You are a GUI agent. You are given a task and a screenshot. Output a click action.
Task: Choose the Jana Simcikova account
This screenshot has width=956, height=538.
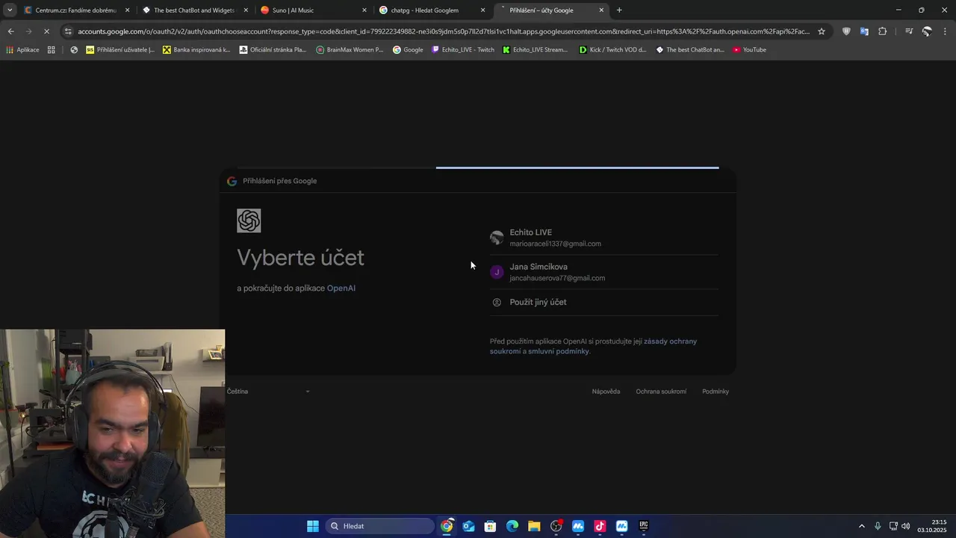(x=603, y=272)
